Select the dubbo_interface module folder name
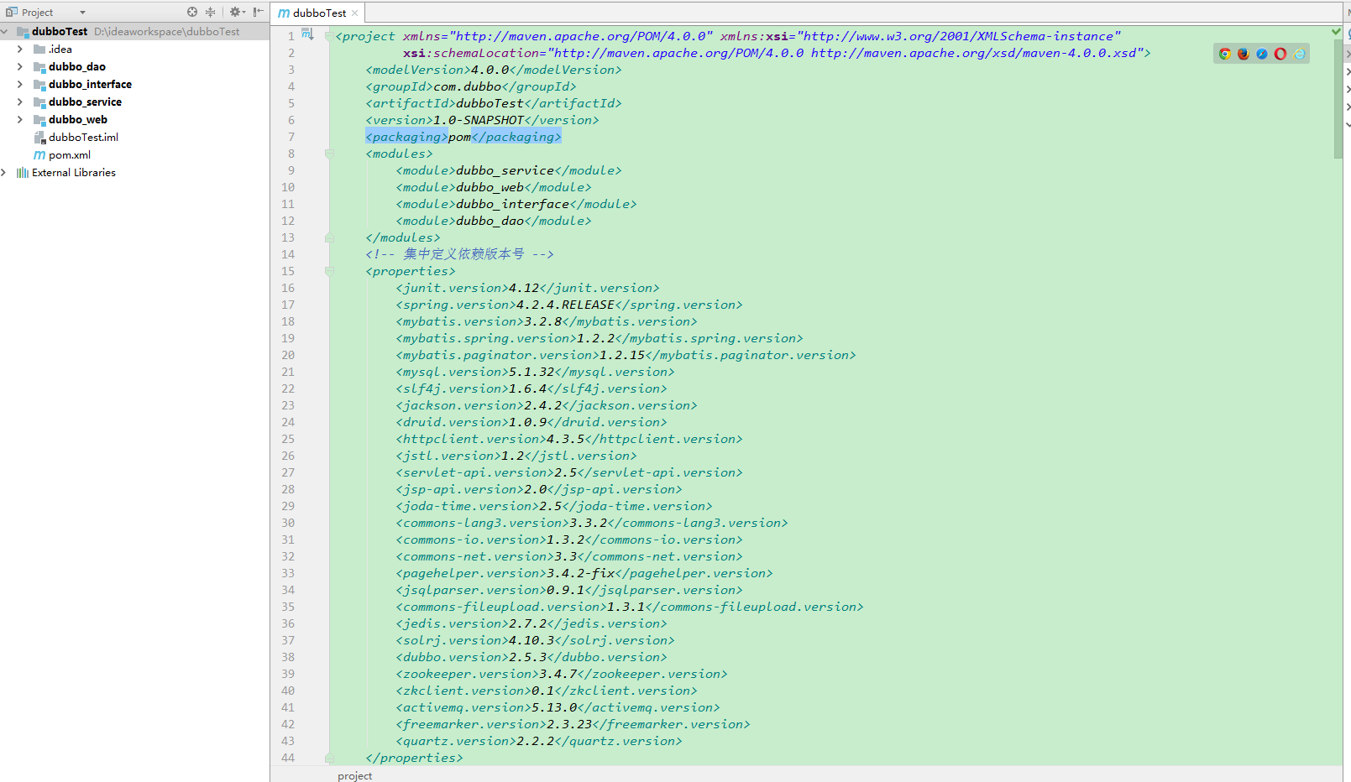Image resolution: width=1351 pixels, height=782 pixels. click(90, 84)
